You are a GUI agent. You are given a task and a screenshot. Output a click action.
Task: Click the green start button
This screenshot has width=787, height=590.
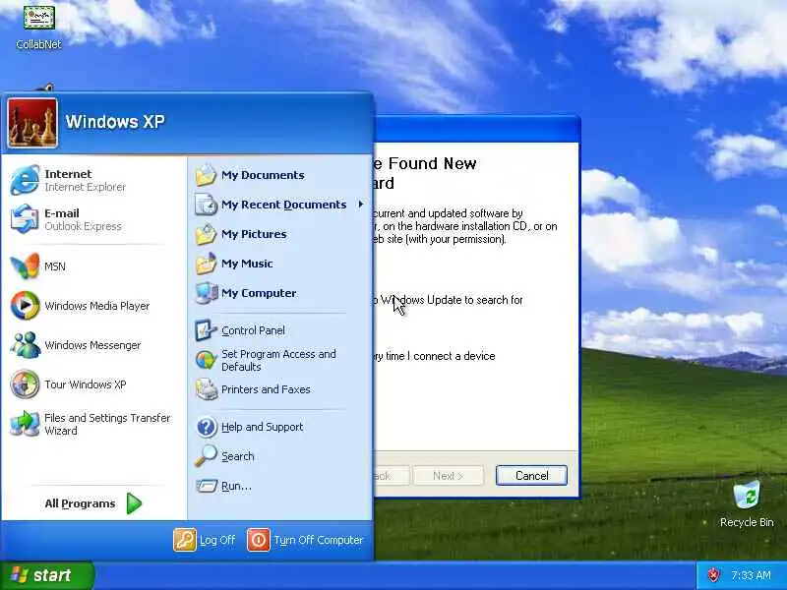(46, 575)
